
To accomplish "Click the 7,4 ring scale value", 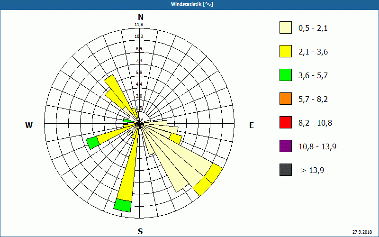I will coord(139,61).
